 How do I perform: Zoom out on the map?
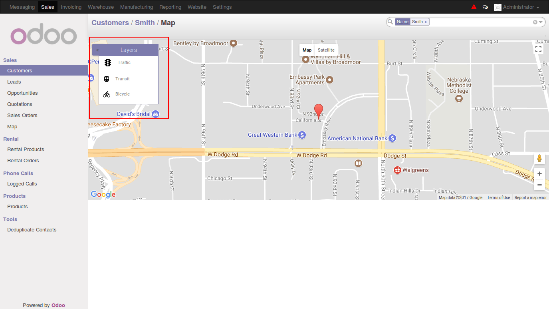click(539, 185)
